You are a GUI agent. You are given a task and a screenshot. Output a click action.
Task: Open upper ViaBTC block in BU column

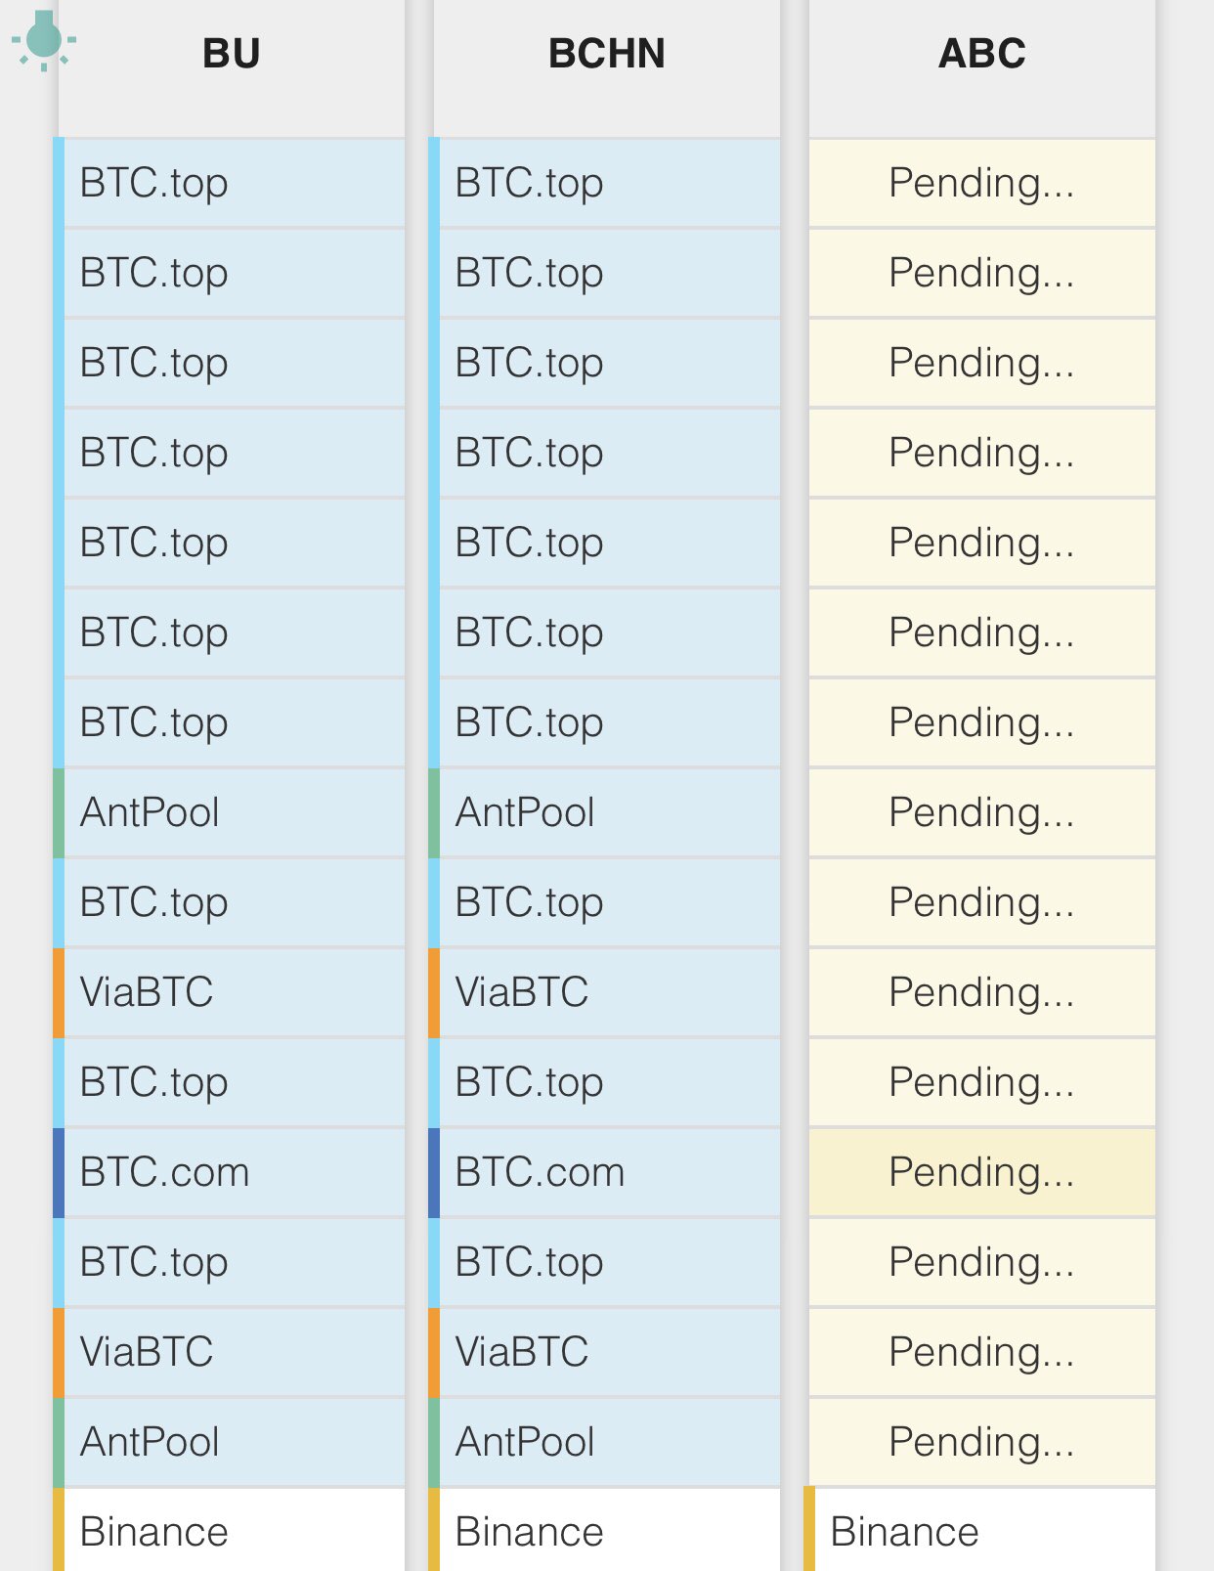230,992
